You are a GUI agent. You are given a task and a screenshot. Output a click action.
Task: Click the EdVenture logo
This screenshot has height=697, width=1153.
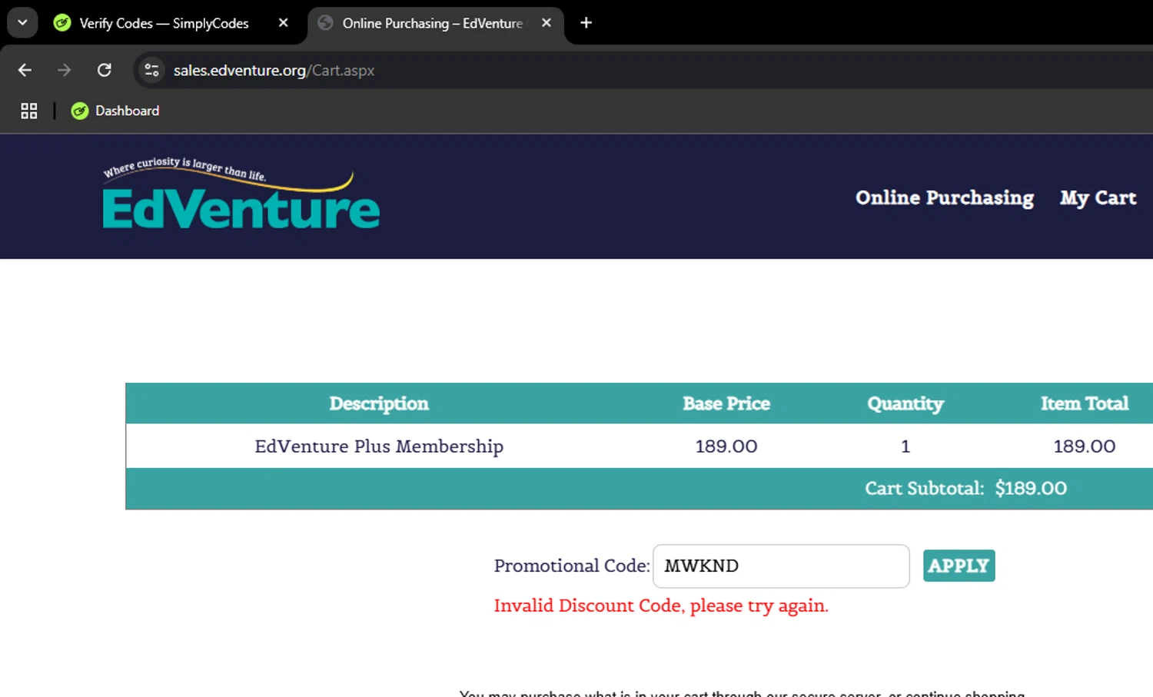tap(241, 194)
